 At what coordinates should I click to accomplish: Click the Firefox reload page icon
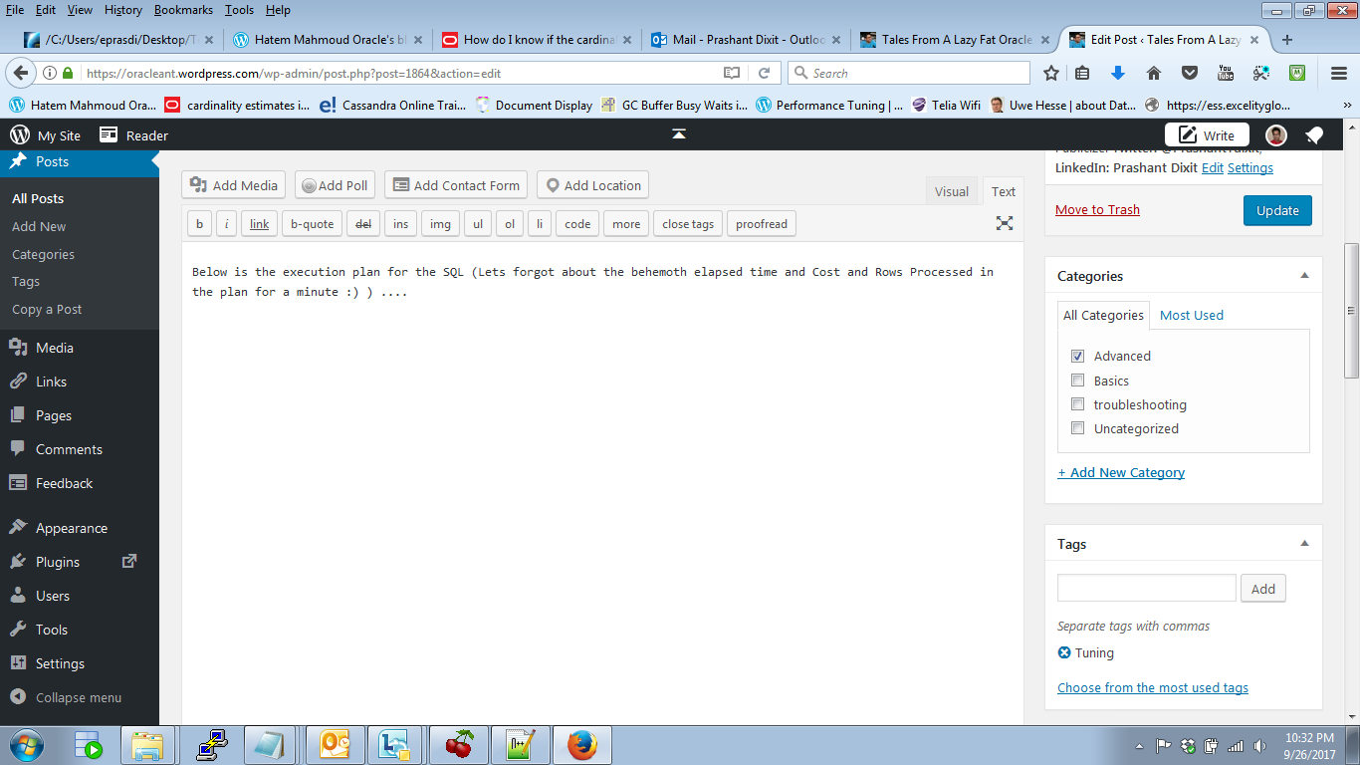point(764,73)
